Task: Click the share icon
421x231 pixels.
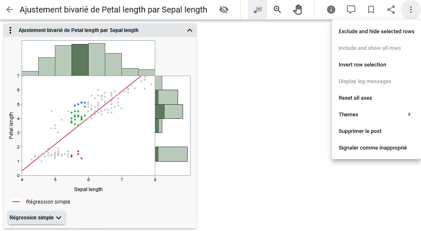Action: pyautogui.click(x=391, y=10)
